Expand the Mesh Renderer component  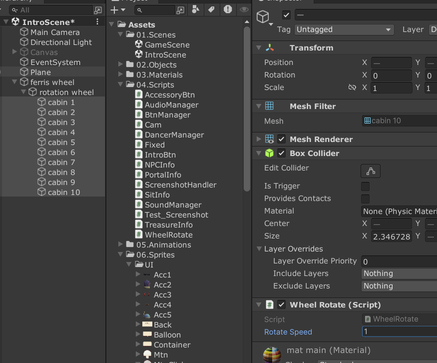point(259,139)
